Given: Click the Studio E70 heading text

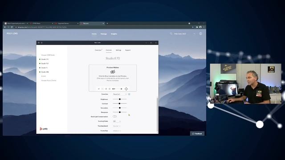Looking at the screenshot, I should [x=113, y=58].
